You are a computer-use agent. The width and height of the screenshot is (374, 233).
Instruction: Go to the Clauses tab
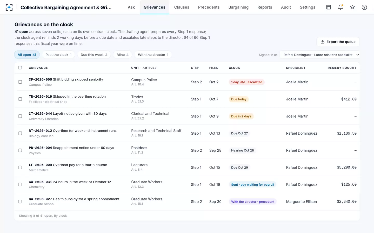182,7
